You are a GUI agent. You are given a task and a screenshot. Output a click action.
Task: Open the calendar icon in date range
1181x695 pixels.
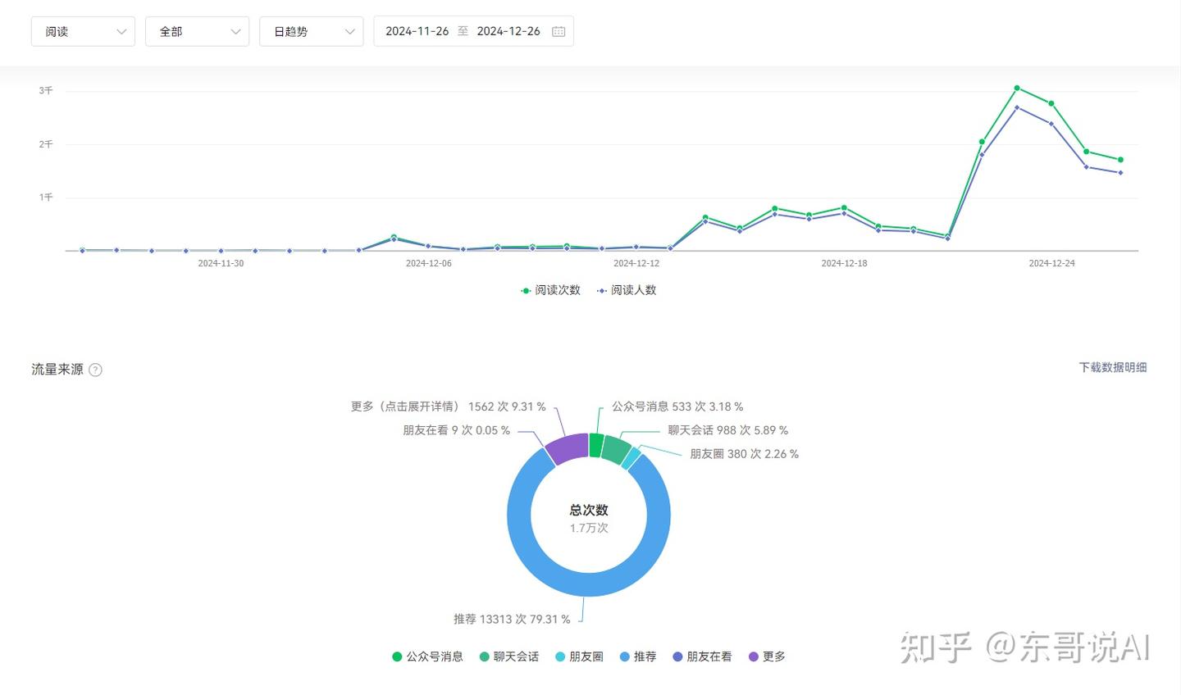point(559,31)
